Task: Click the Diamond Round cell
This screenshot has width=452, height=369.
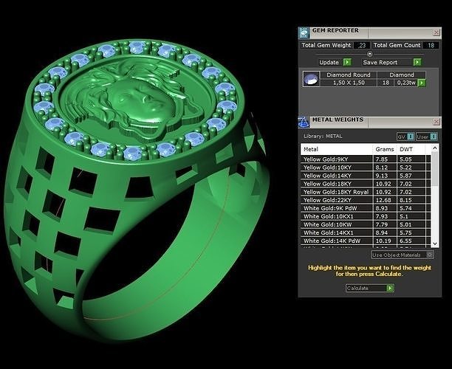Action: (x=349, y=75)
